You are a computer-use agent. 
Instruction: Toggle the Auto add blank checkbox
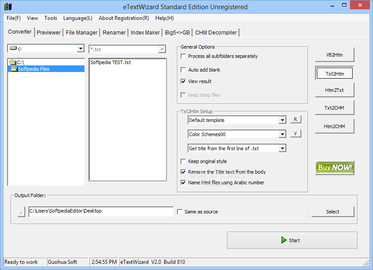tap(183, 70)
